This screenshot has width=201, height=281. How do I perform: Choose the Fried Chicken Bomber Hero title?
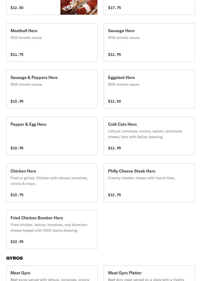coord(37,218)
